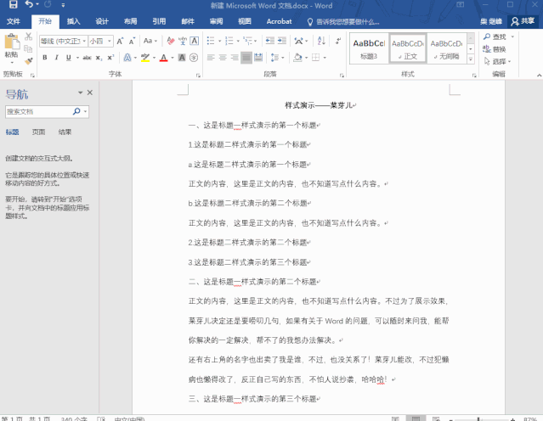Open the font size dropdown
The height and width of the screenshot is (421, 543).
click(110, 41)
